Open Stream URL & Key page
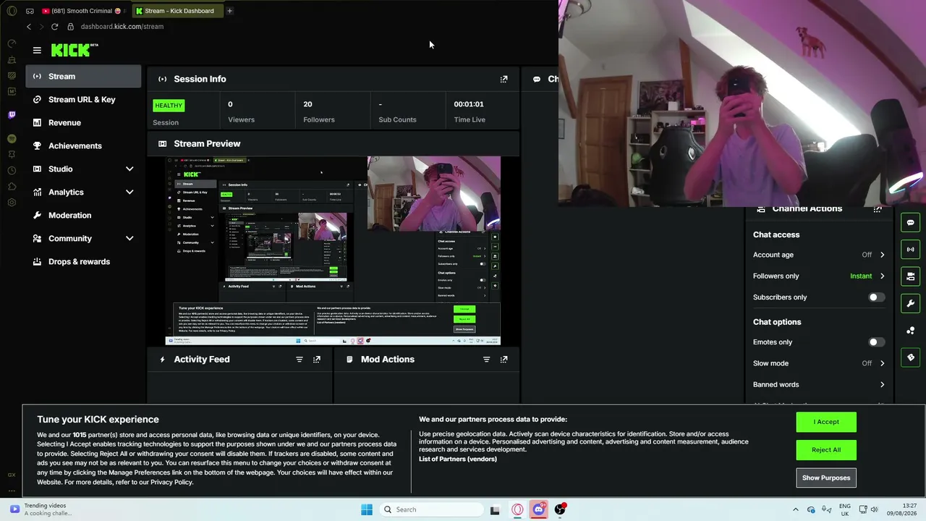This screenshot has height=521, width=926. (x=83, y=99)
